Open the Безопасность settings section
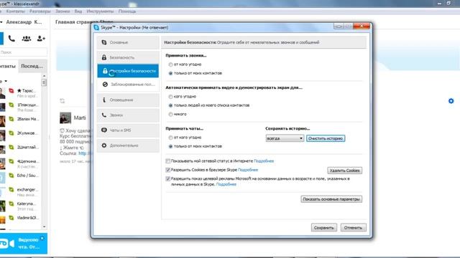460x258 pixels. click(x=128, y=57)
